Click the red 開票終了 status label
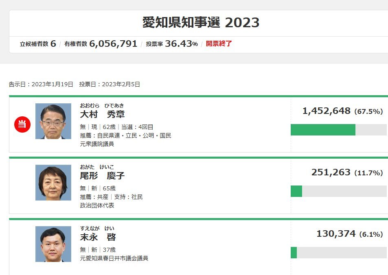This screenshot has height=275, width=388. 219,44
